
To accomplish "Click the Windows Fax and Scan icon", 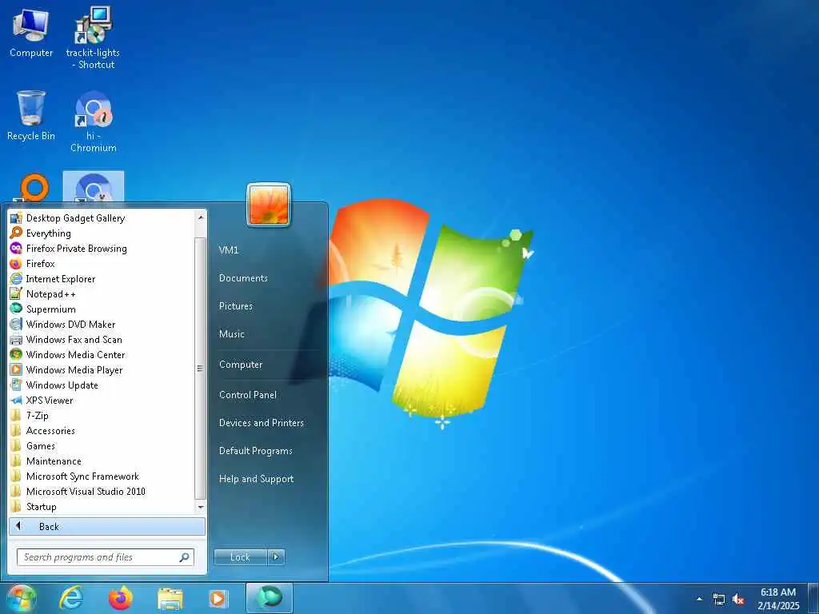I will (16, 339).
